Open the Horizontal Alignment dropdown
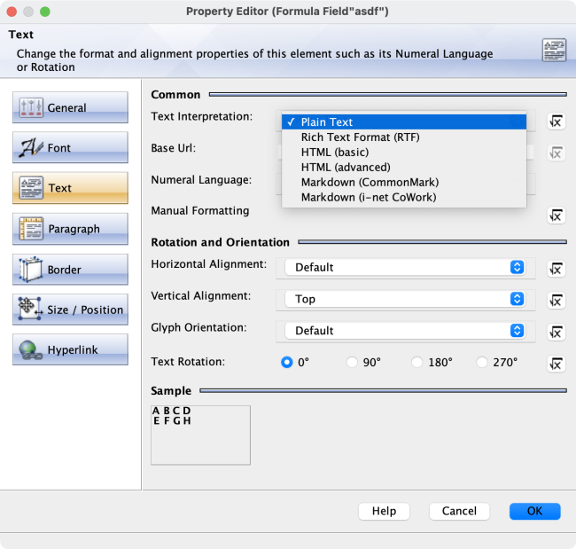 pos(405,267)
